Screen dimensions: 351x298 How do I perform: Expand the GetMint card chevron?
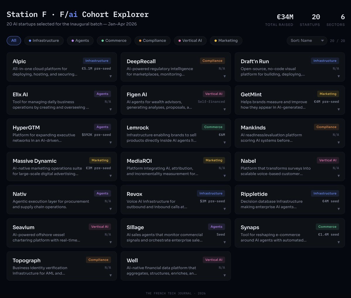[339, 110]
